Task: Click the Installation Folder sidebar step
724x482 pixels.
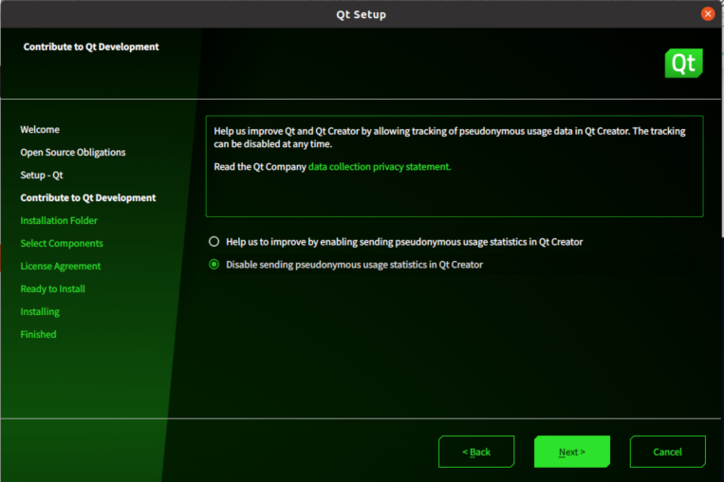Action: 59,221
